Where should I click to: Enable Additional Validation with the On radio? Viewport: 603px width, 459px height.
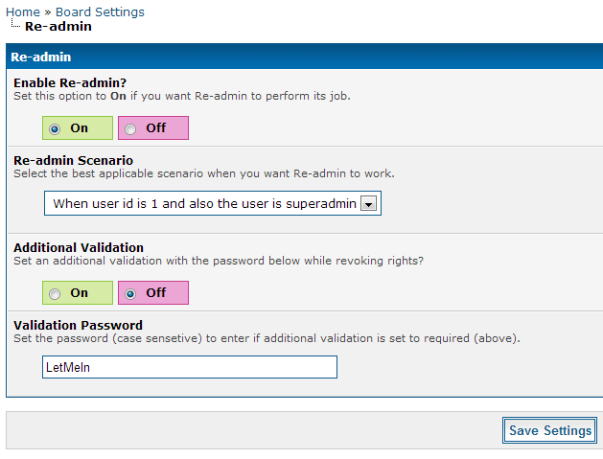point(55,293)
